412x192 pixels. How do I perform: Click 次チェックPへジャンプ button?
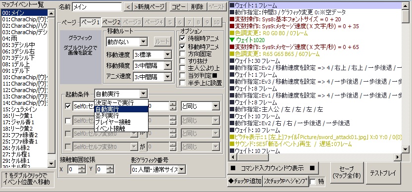pos(286,181)
